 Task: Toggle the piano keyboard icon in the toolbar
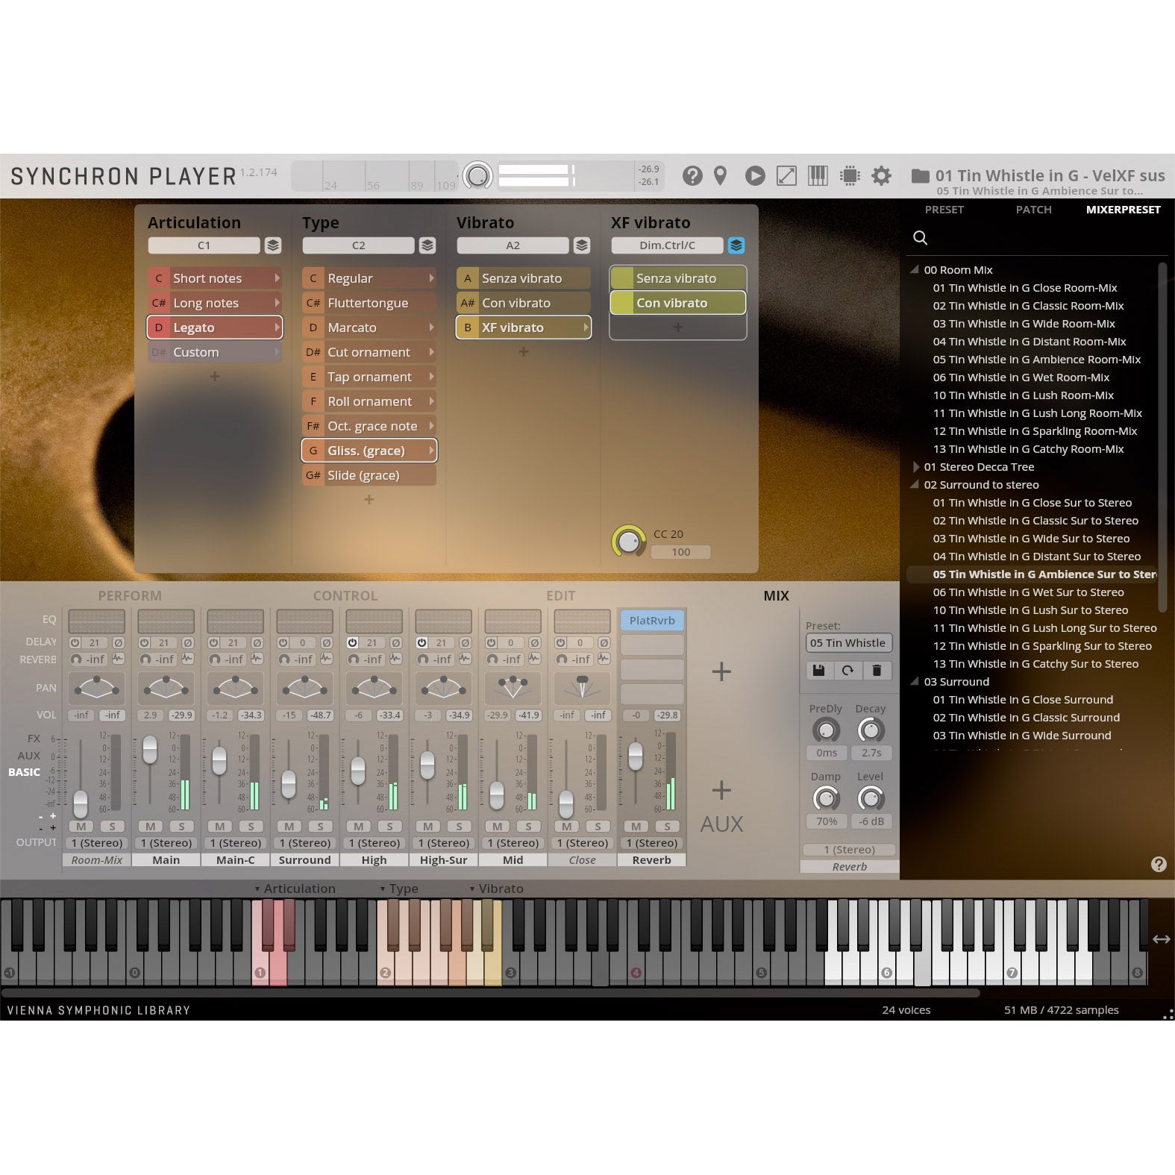[818, 175]
